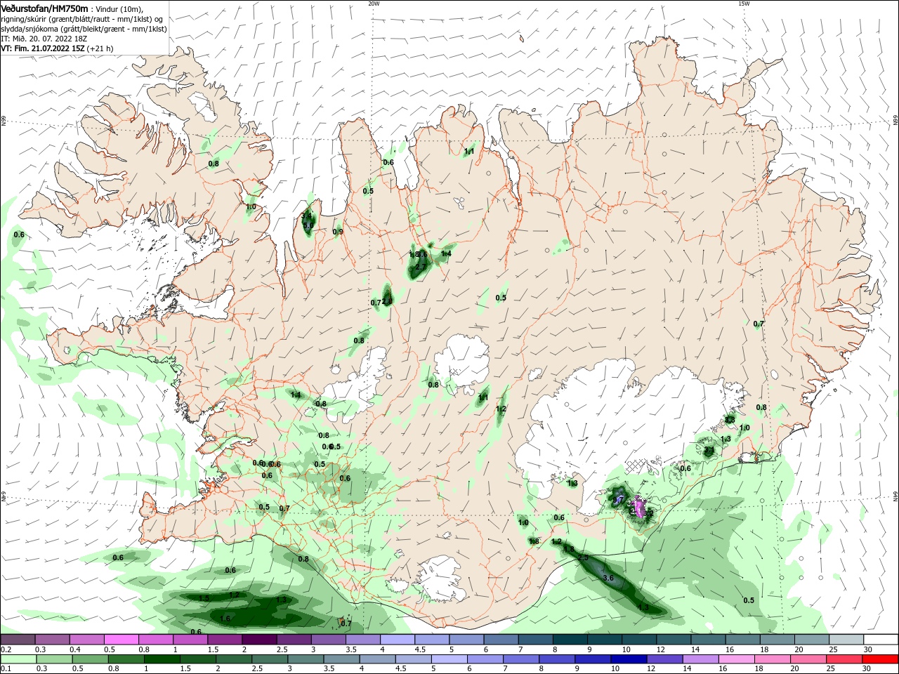The image size is (899, 674).
Task: Click the 3.6 precipitation value off south coast
Action: pyautogui.click(x=608, y=578)
